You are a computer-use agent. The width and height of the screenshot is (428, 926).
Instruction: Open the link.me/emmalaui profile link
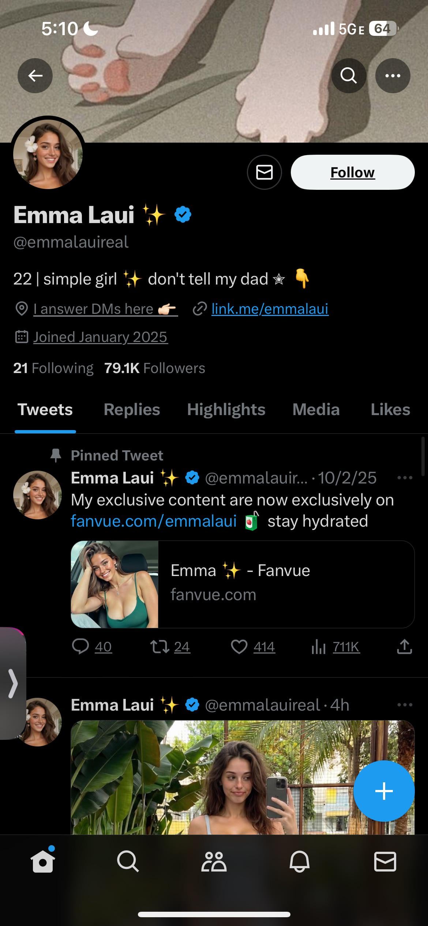(x=270, y=309)
